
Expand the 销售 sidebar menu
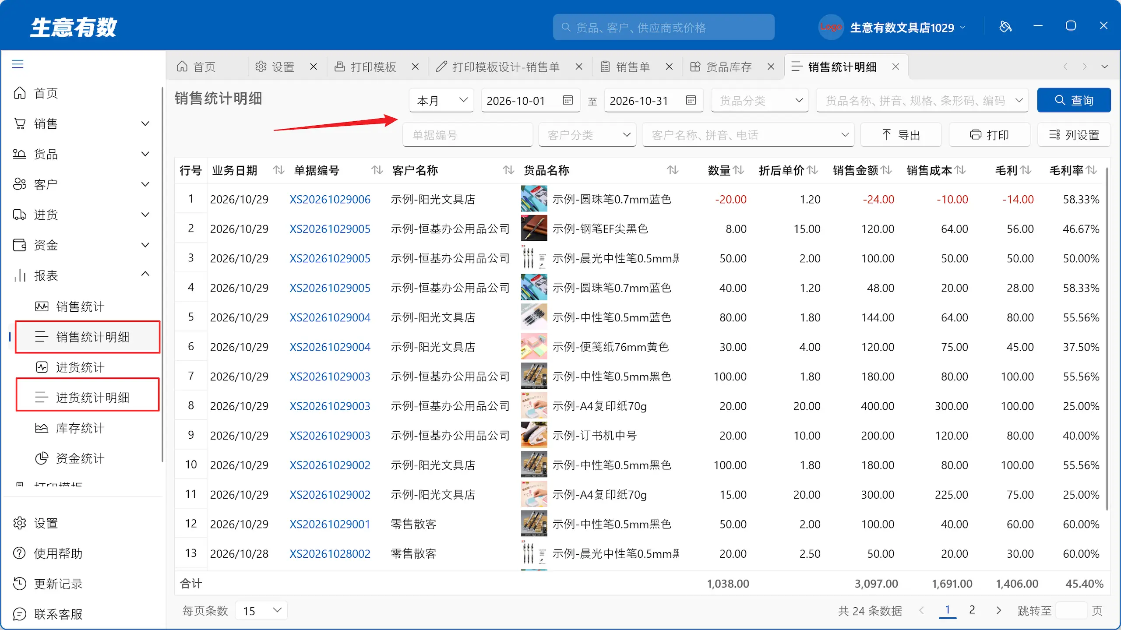click(x=145, y=123)
